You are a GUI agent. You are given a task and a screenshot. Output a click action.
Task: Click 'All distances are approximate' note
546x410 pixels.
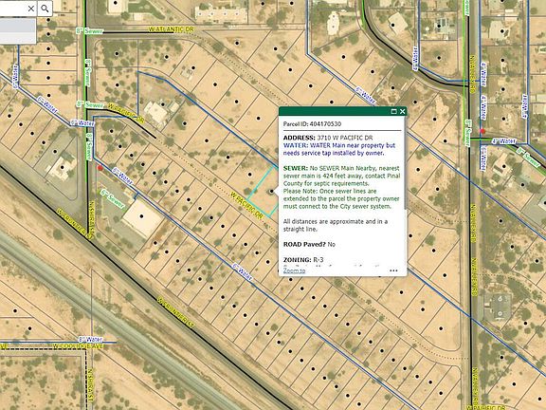[x=336, y=225]
